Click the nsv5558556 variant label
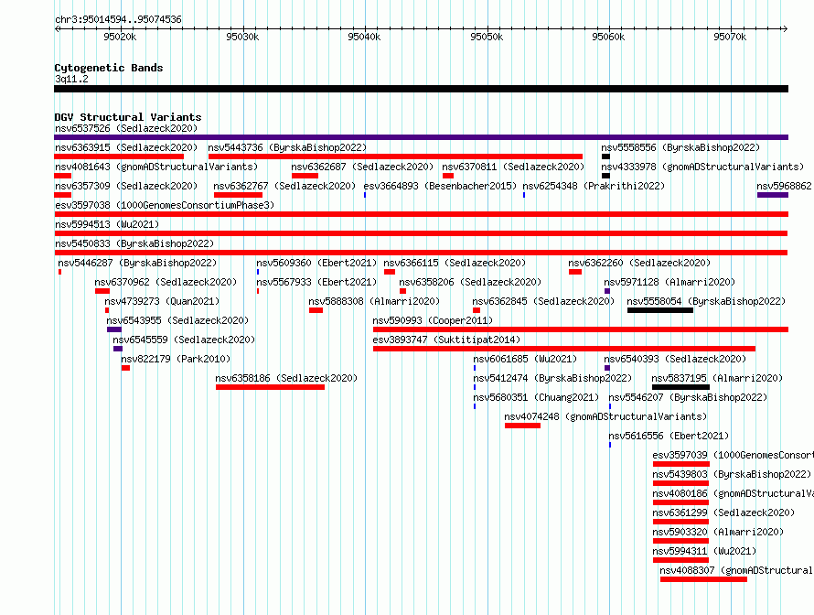814x615 pixels. [x=680, y=147]
